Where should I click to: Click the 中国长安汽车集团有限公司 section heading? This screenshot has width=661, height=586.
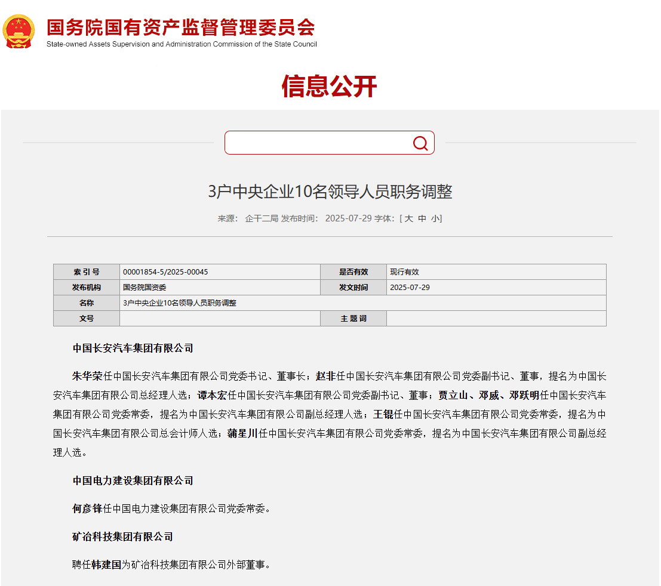pos(133,348)
